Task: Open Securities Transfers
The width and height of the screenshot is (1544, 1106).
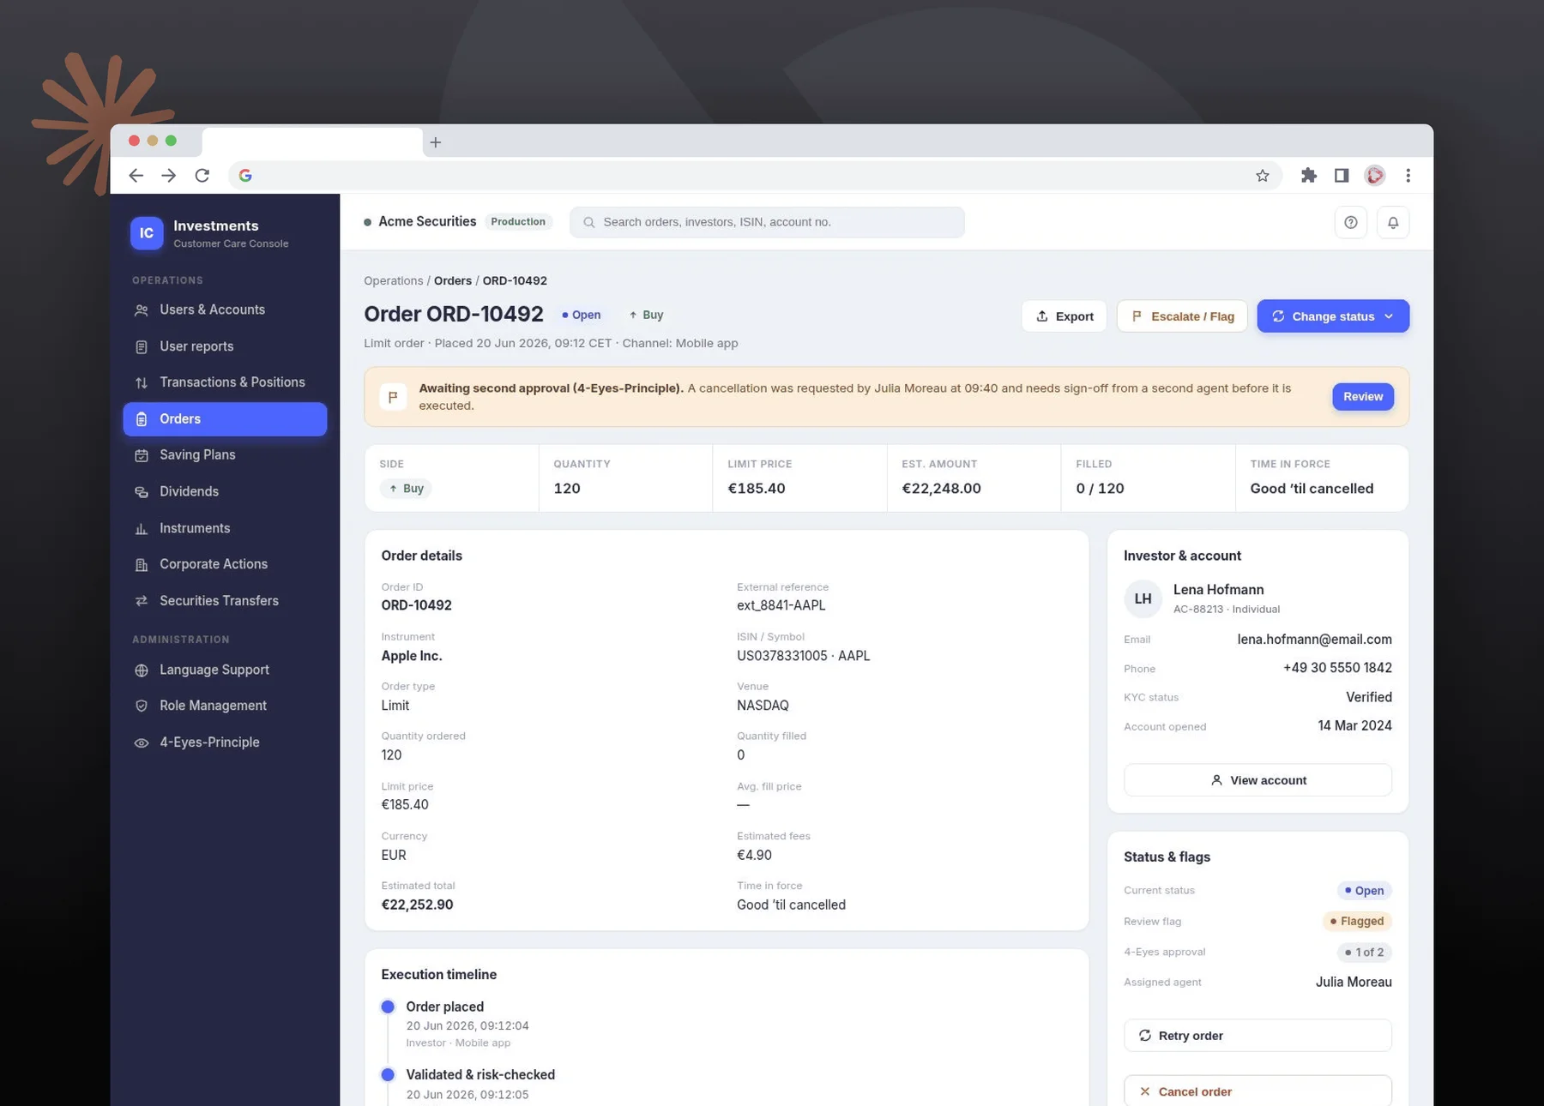Action: click(x=225, y=601)
